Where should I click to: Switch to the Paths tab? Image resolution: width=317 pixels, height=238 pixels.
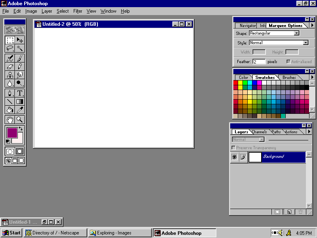[x=276, y=132]
